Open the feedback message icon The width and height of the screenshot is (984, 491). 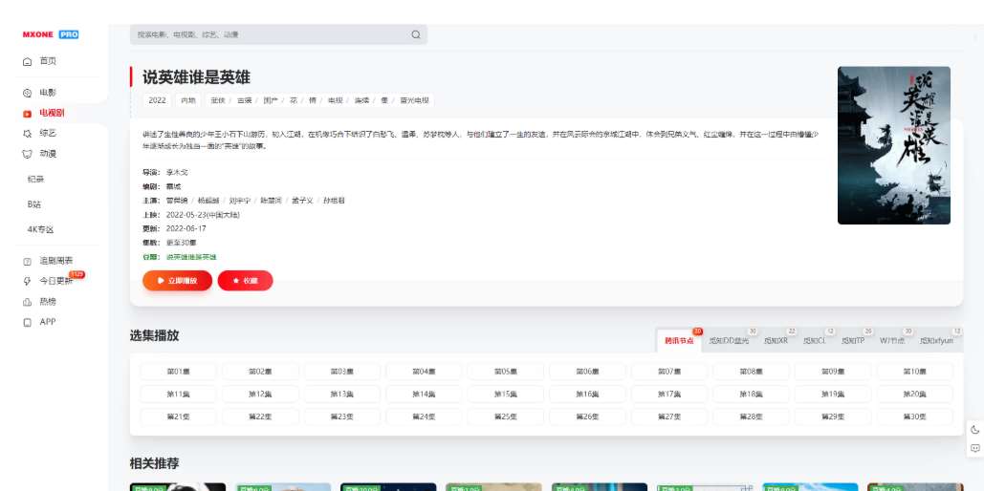pos(974,448)
